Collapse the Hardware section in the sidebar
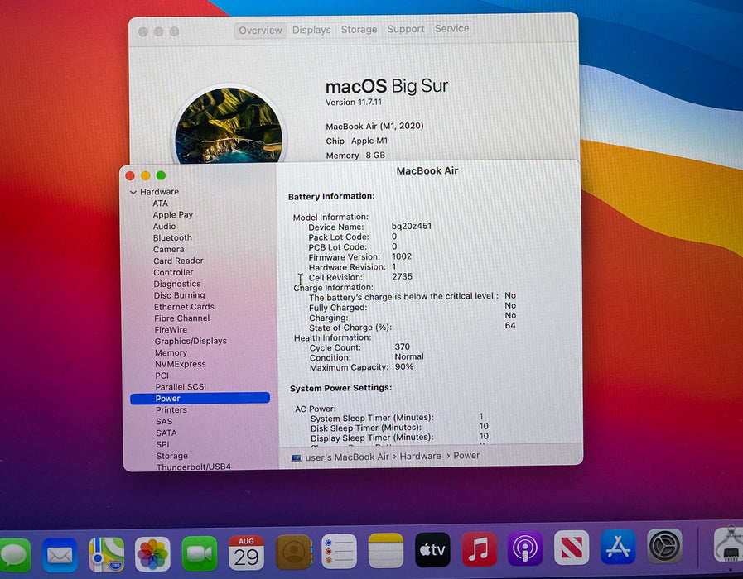 [133, 192]
